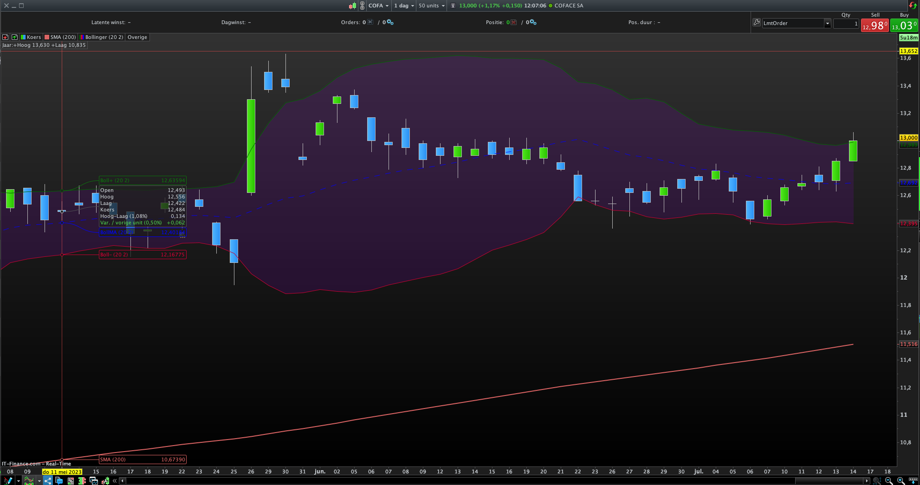Click the chain link icon beside COFA

tap(363, 6)
